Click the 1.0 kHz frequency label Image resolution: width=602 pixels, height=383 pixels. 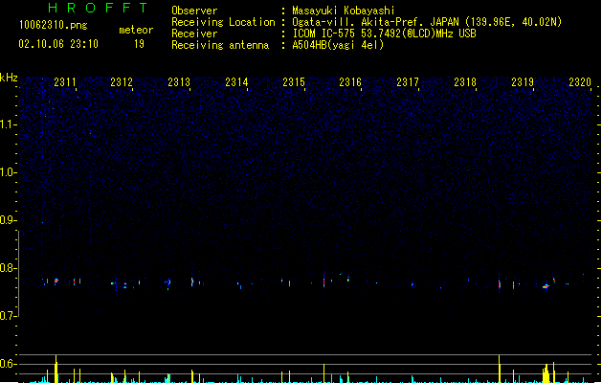tap(8, 172)
